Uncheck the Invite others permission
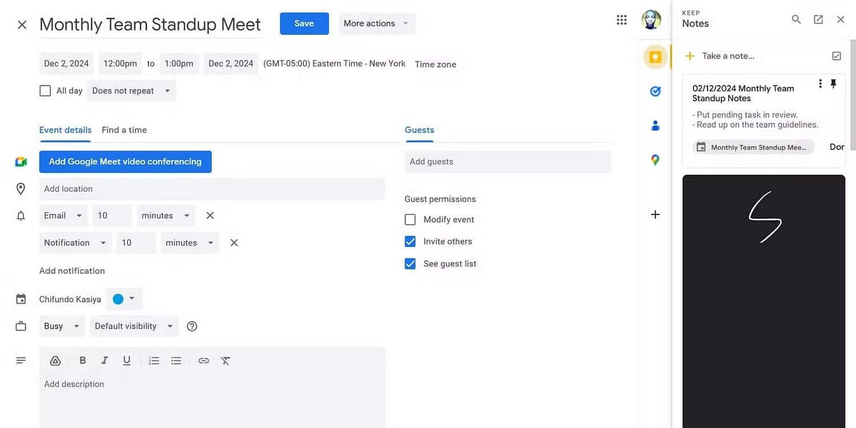Viewport: 856px width, 428px height. 410,241
